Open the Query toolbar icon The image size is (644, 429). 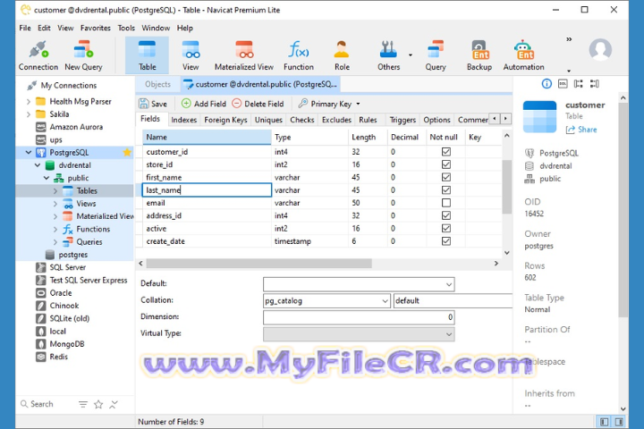(436, 55)
